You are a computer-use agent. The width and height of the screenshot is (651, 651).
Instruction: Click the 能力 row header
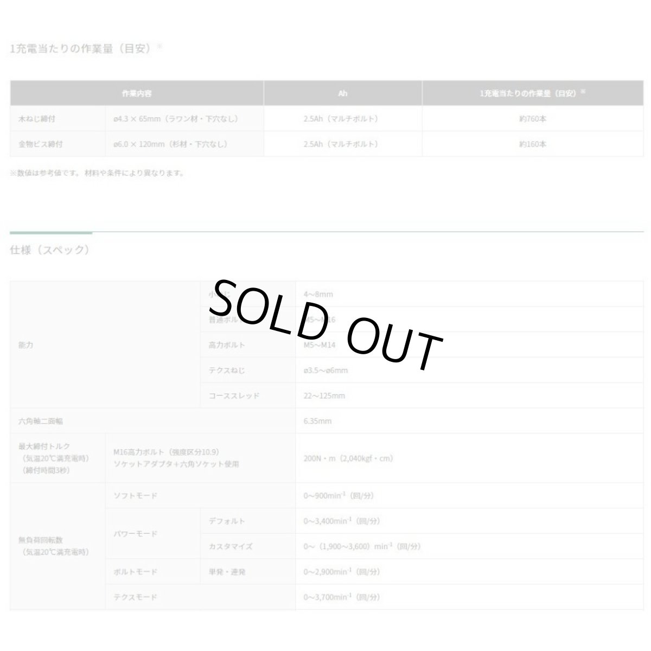tap(25, 345)
